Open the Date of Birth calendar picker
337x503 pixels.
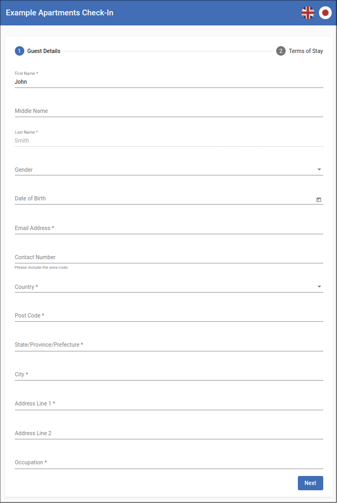(318, 199)
